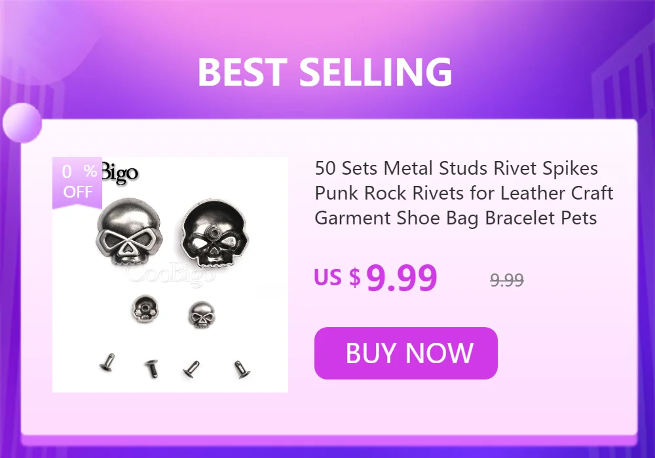Open the product thumbnail image
Image resolution: width=655 pixels, height=458 pixels.
170,275
